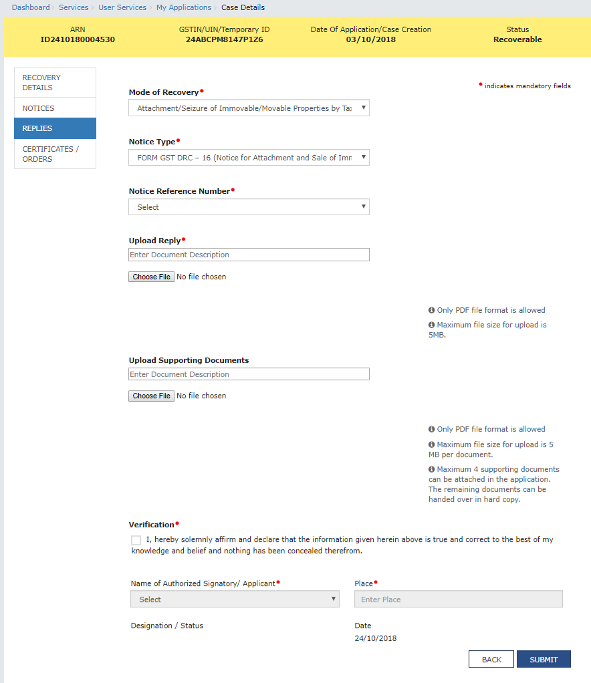Switch to the NOTICES tab

[55, 108]
